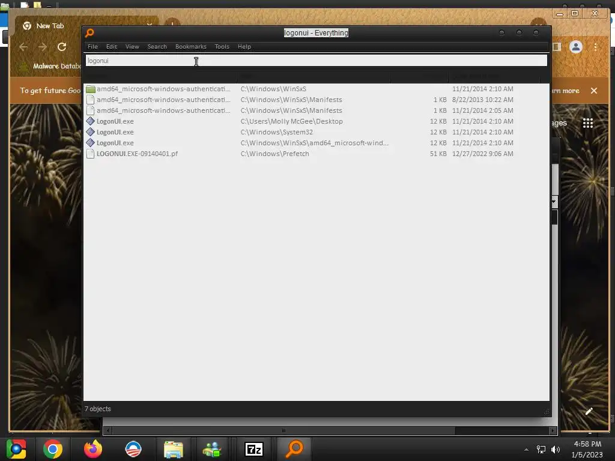Select path C:\Users\Molly McGee\Desktop
The width and height of the screenshot is (615, 461).
click(x=291, y=121)
